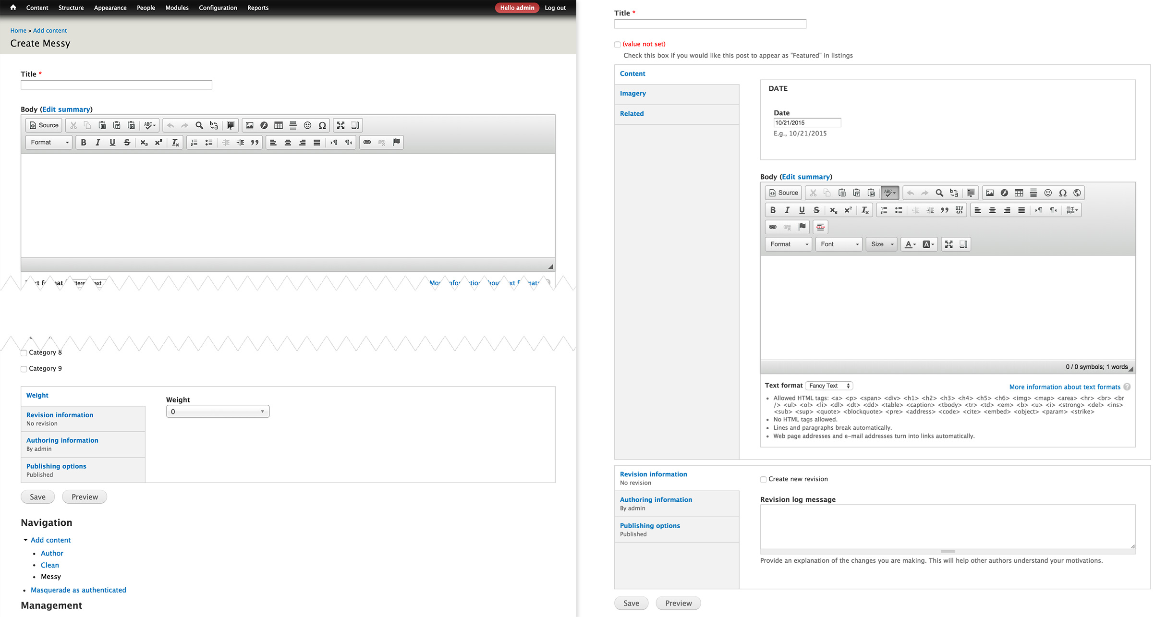Click Bold icon in left Body editor
Screen dimensions: 1167x617
pyautogui.click(x=84, y=143)
